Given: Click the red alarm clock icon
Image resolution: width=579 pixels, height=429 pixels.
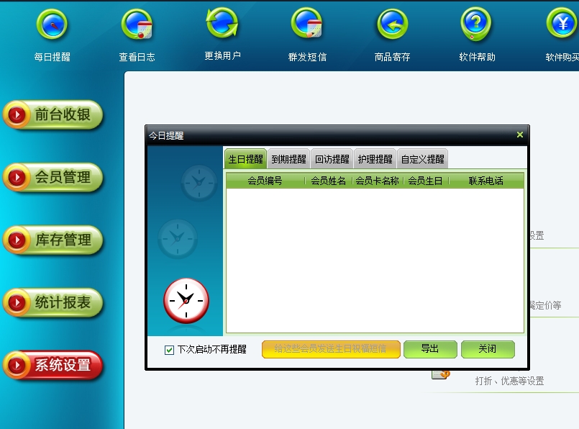Looking at the screenshot, I should [186, 300].
